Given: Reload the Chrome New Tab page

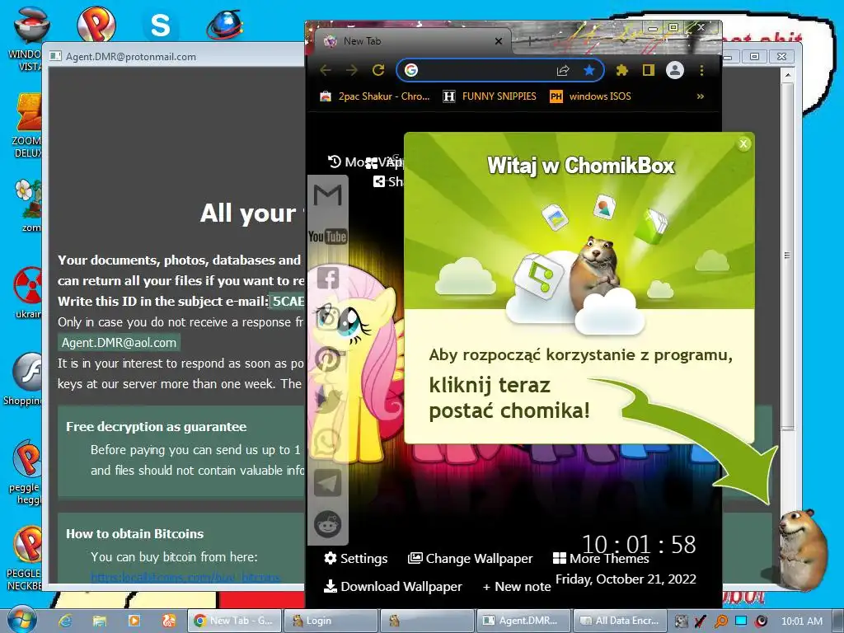Looking at the screenshot, I should point(378,70).
